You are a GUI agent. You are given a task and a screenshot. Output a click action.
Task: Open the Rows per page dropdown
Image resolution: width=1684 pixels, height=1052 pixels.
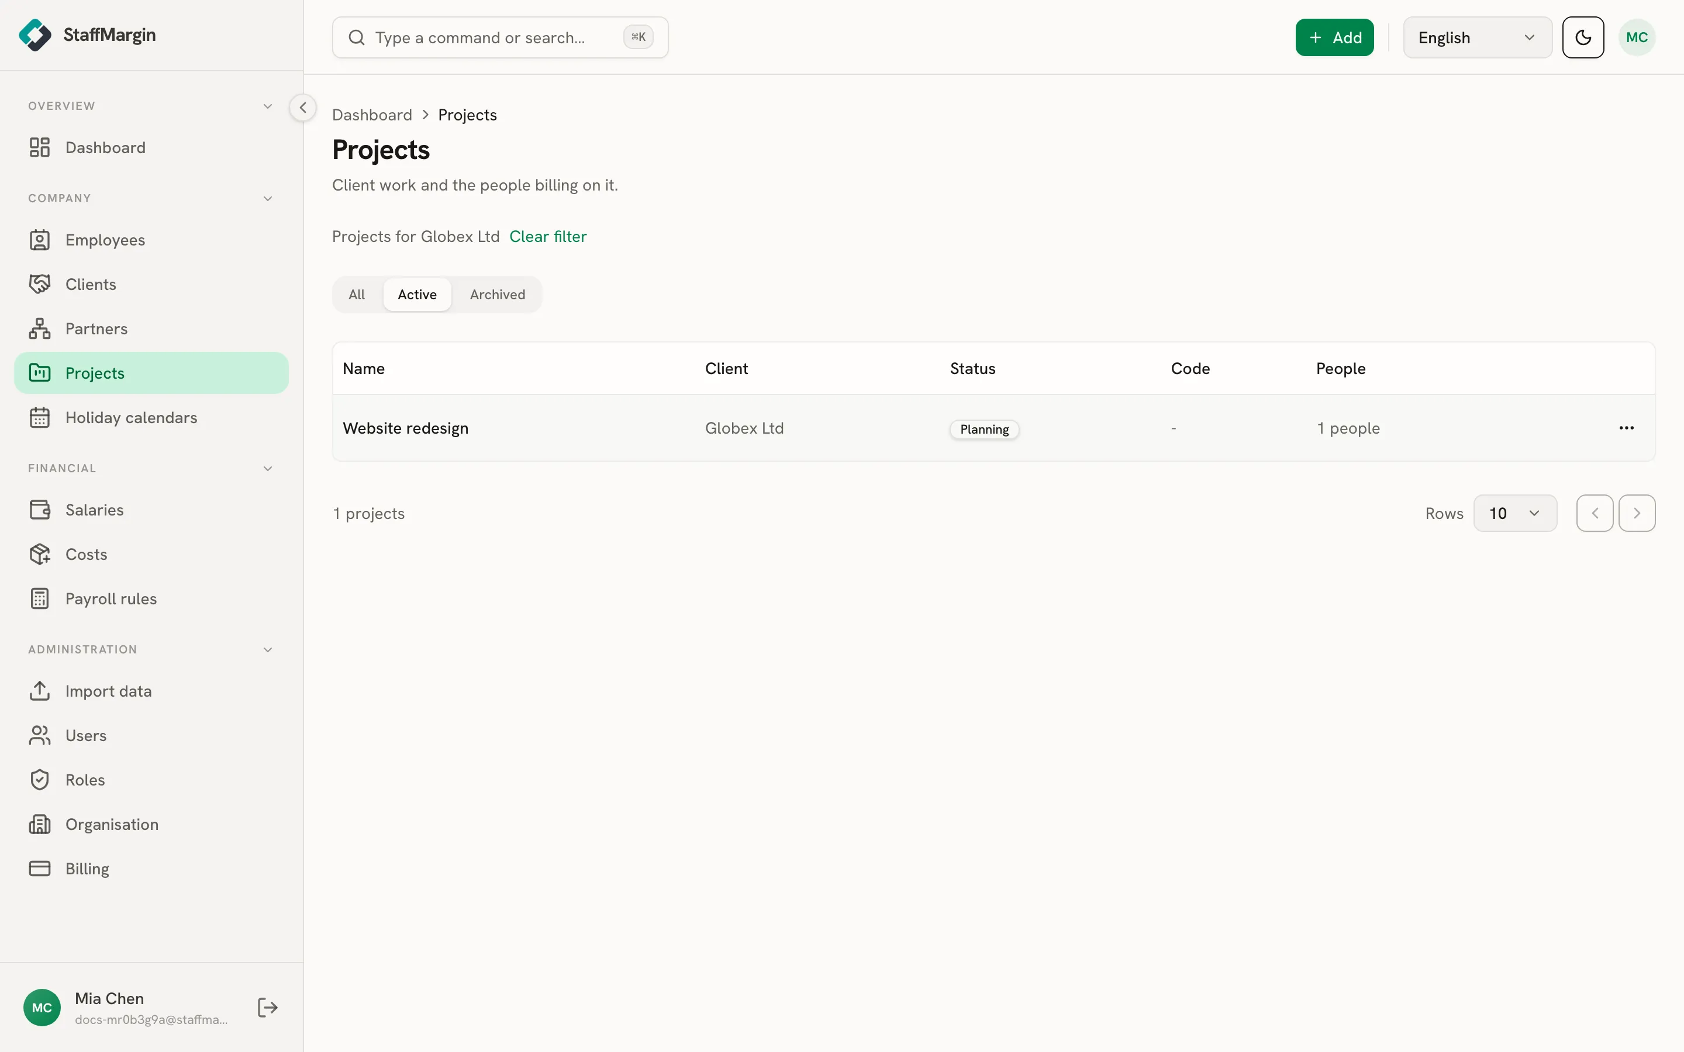click(x=1515, y=514)
